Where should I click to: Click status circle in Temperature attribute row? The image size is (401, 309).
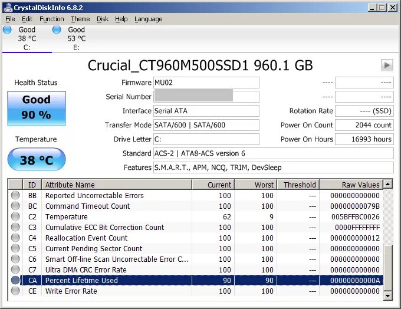(15, 216)
